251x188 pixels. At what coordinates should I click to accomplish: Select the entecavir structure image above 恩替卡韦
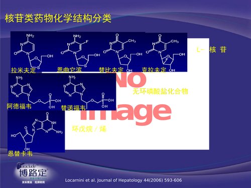tap(37, 131)
